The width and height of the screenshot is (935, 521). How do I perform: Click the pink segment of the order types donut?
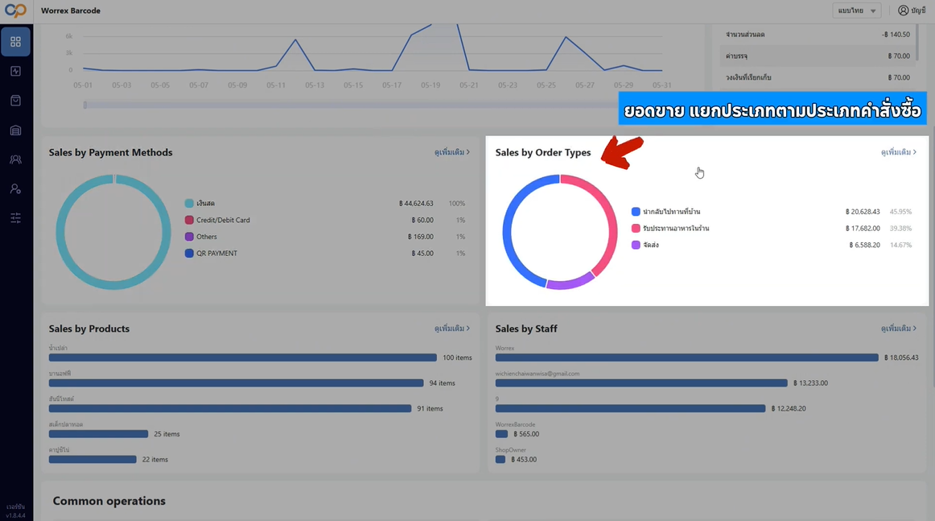[612, 224]
